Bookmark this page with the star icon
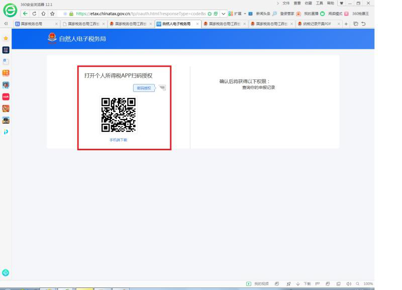This screenshot has width=402, height=290. 52,14
